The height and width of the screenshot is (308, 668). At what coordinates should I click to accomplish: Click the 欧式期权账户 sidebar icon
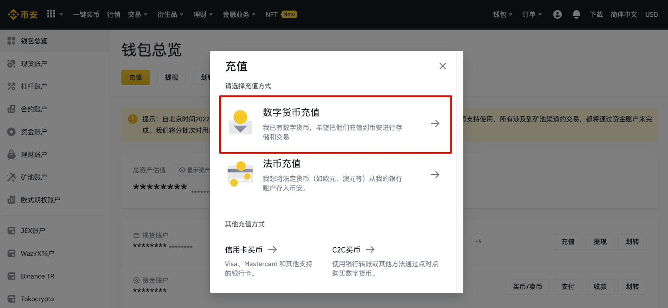point(11,200)
